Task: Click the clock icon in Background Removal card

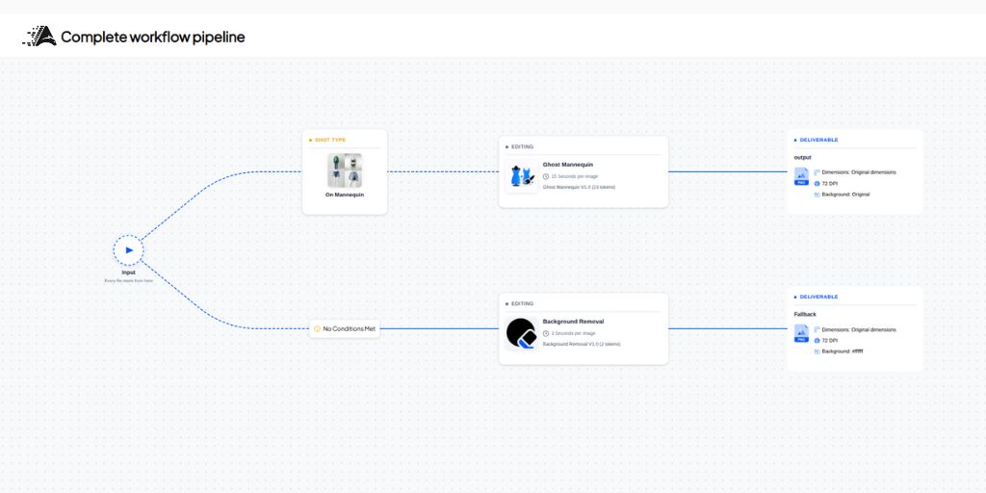Action: [546, 333]
